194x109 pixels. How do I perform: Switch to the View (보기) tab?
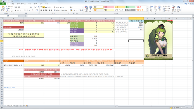[46, 4]
